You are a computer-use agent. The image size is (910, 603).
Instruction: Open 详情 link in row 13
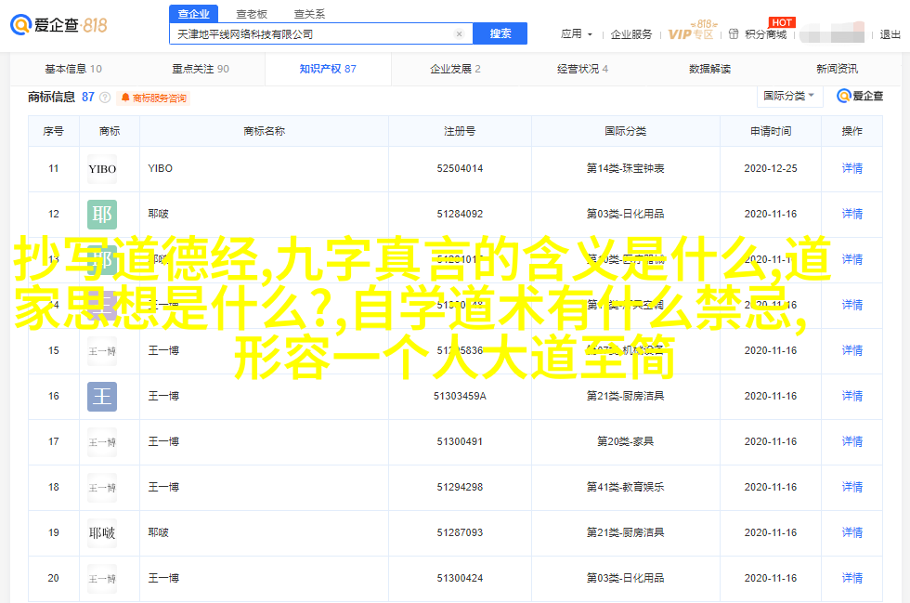pos(852,259)
